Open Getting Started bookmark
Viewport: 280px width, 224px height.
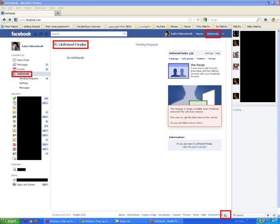click(x=30, y=27)
